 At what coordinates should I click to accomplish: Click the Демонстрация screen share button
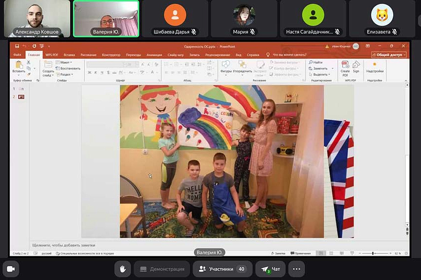point(162,269)
